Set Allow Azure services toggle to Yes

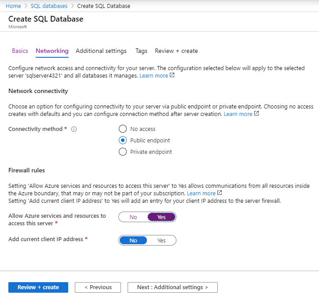pyautogui.click(x=161, y=217)
